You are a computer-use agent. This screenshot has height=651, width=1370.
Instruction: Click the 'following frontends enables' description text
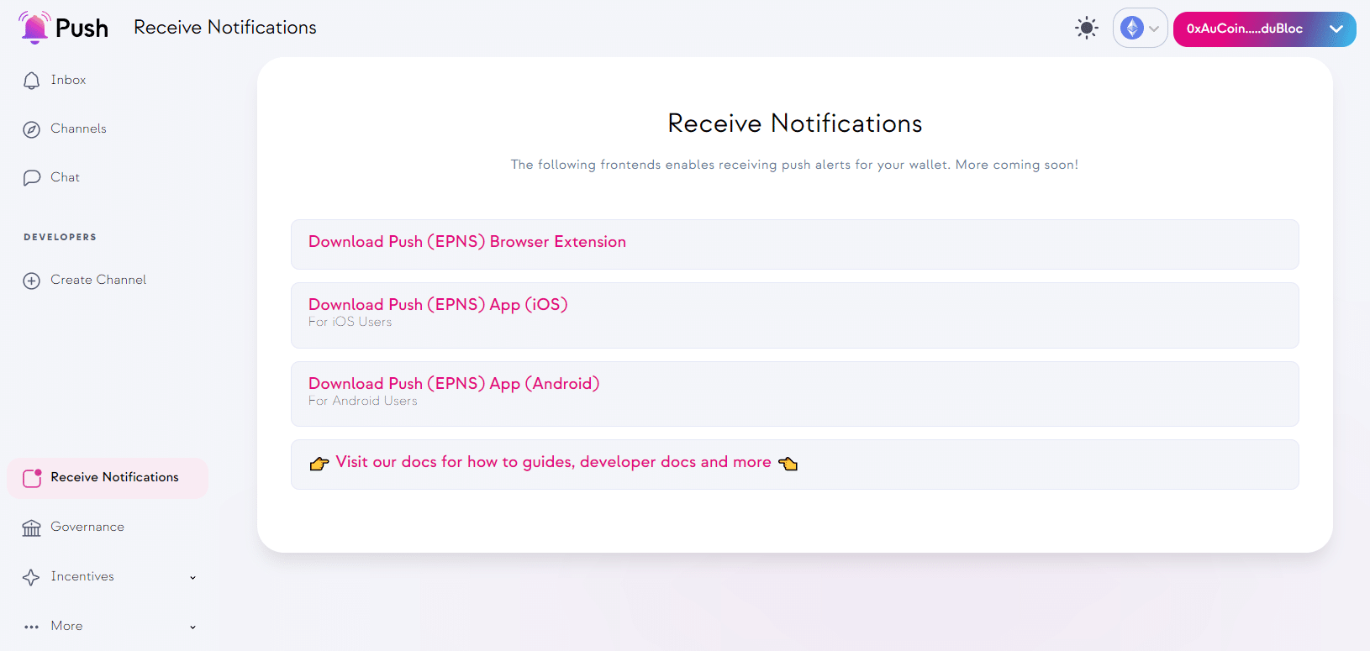[x=794, y=165]
